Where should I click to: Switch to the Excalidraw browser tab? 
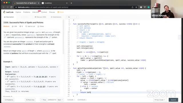coord(55,3)
